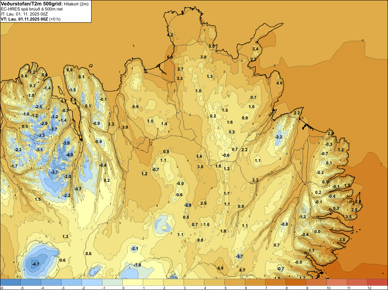This screenshot has width=388, height=290.
Task: Select the 6.8 coastal temperature label
Action: pyautogui.click(x=170, y=57)
